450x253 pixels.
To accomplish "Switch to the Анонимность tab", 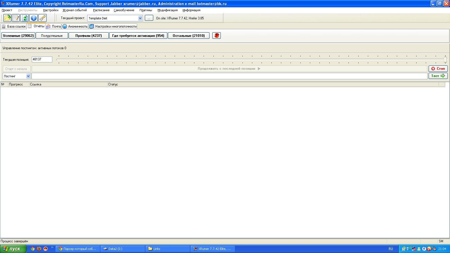I will tap(75, 26).
